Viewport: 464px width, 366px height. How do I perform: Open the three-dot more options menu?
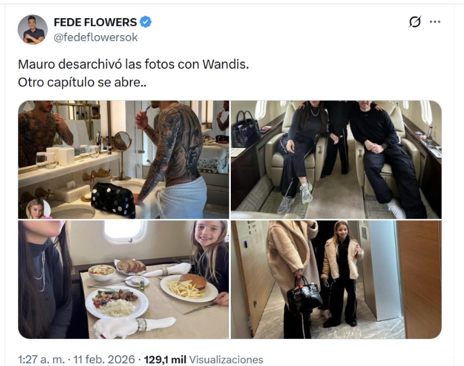click(435, 22)
